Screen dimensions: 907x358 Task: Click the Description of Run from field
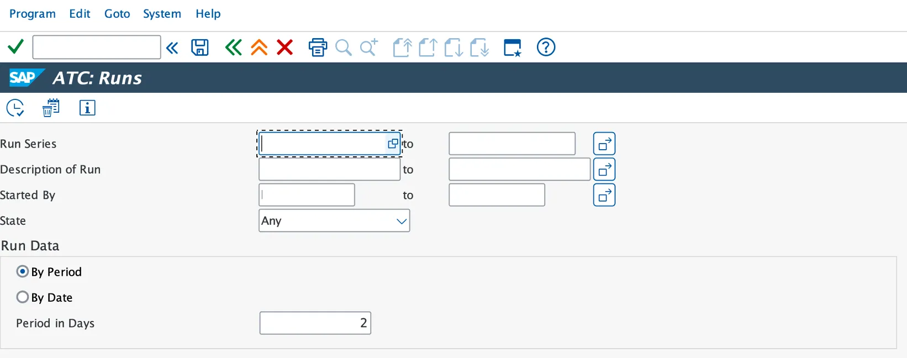pos(329,170)
